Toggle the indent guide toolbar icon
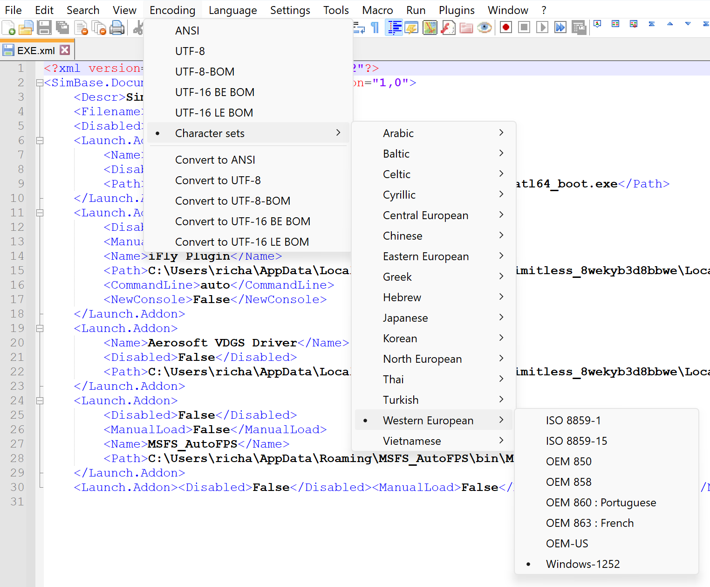 coord(394,28)
